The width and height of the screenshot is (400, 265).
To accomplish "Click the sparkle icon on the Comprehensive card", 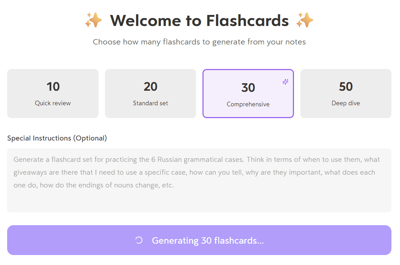I will point(285,81).
